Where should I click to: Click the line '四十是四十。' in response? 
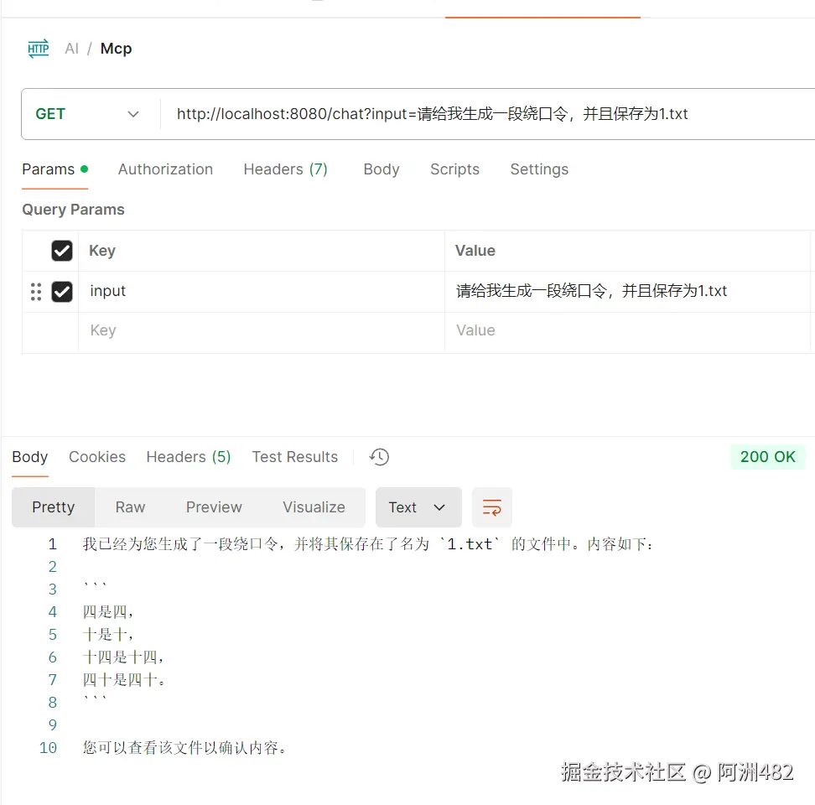click(124, 680)
